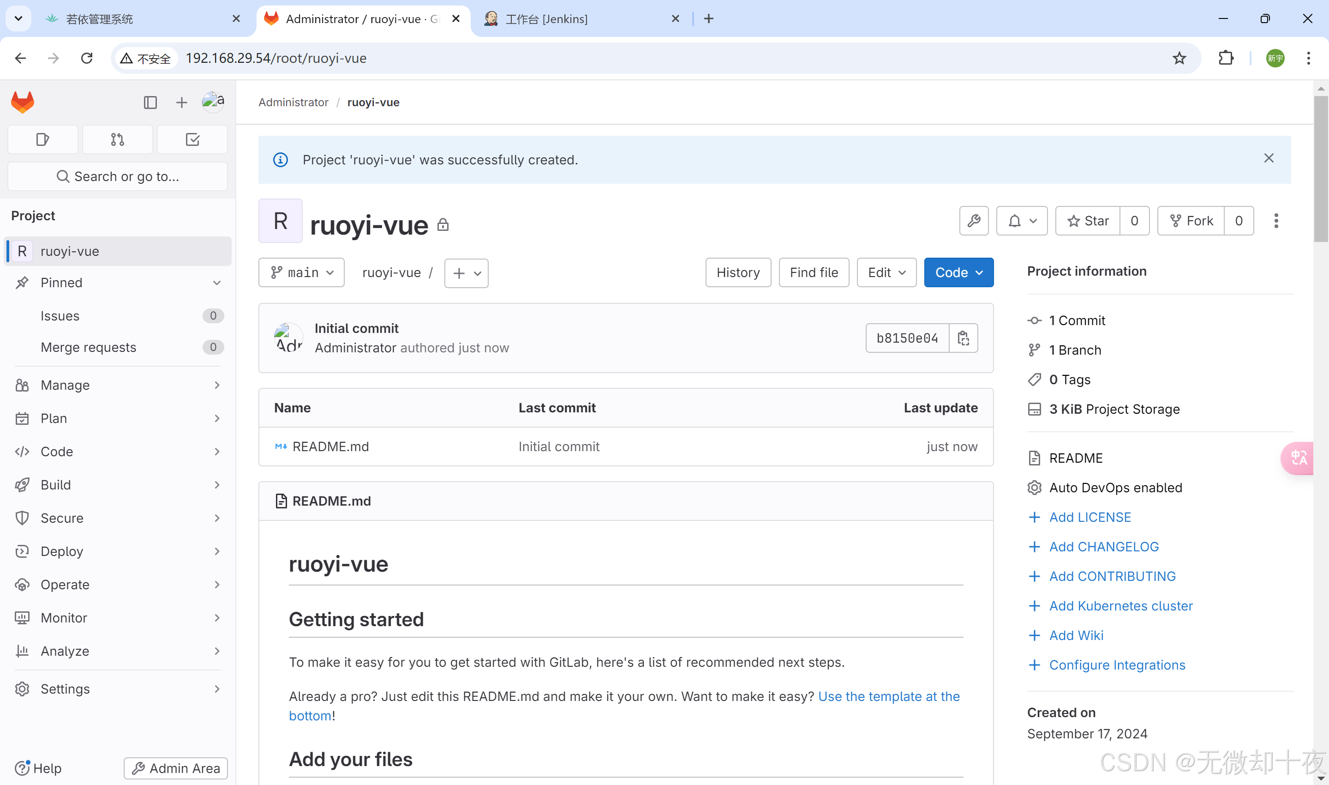Star the ruoyi-vue project
This screenshot has width=1329, height=785.
pyautogui.click(x=1088, y=221)
